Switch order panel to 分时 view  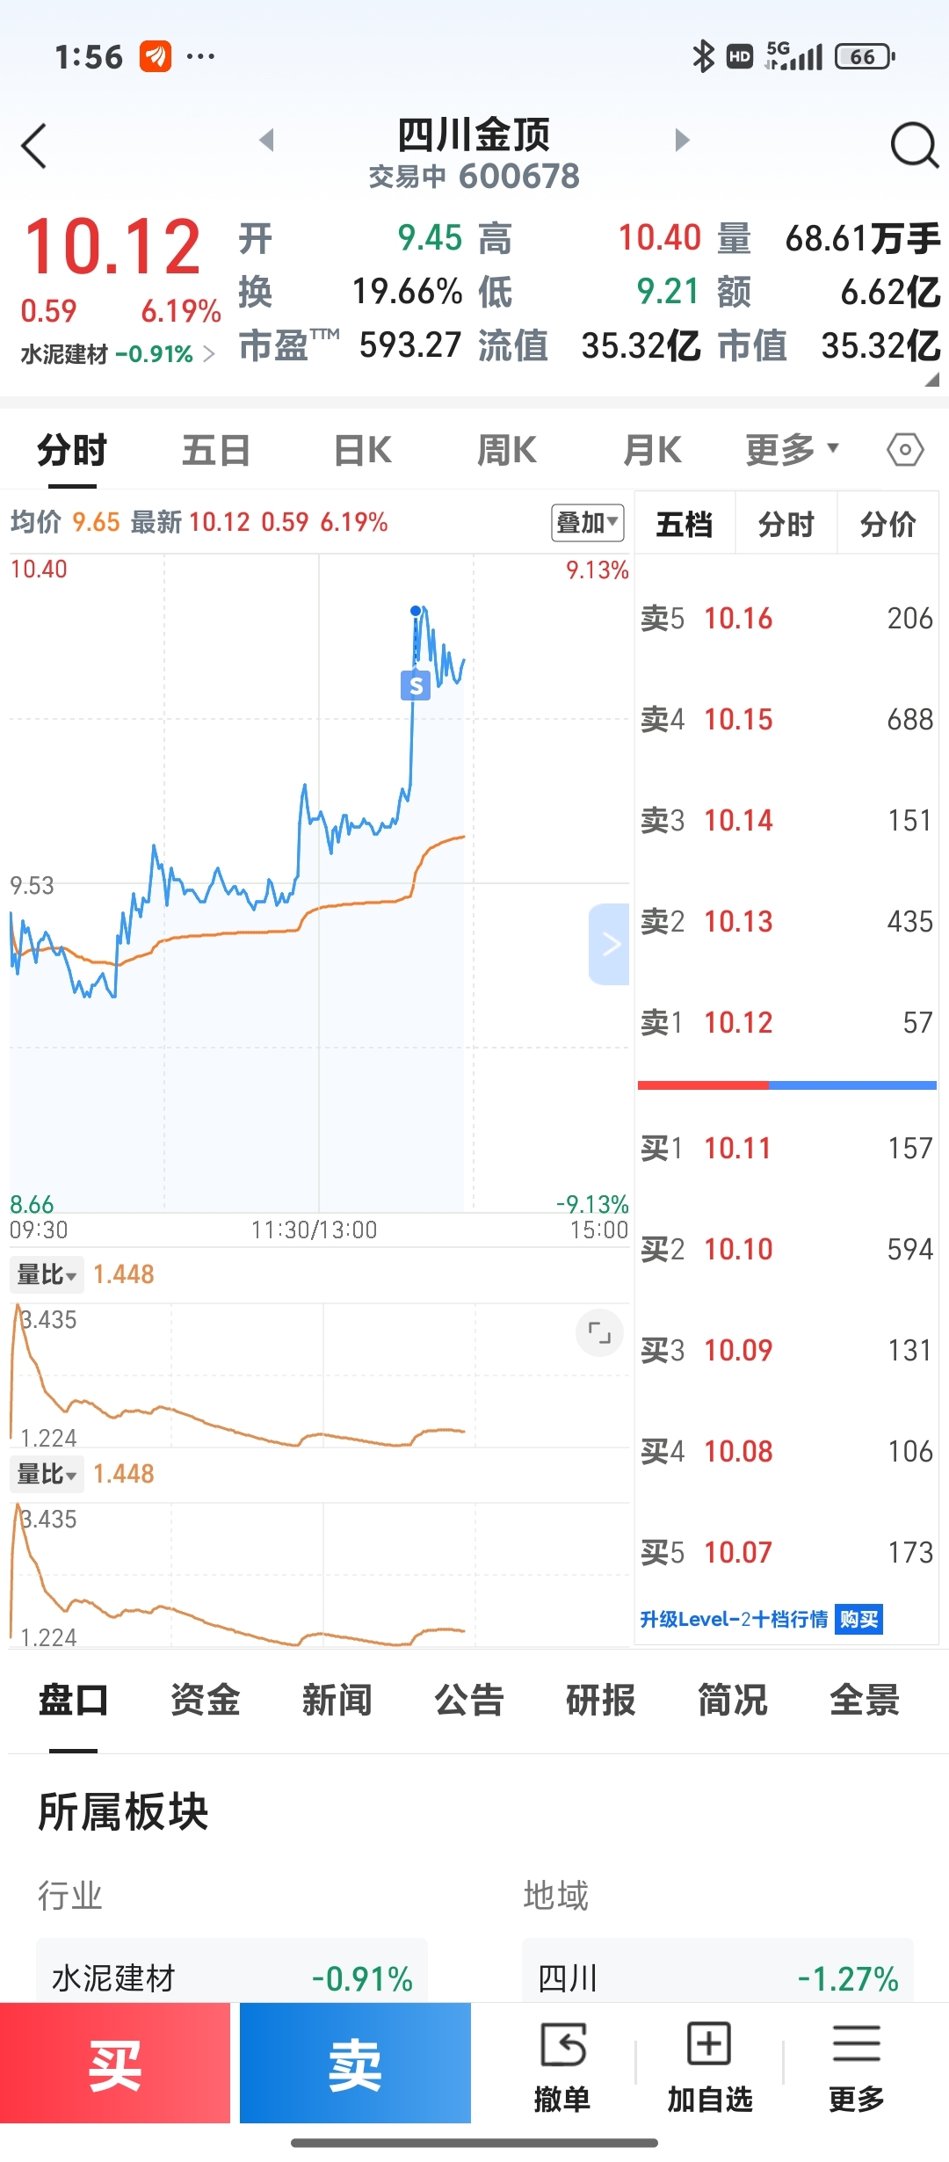point(786,525)
